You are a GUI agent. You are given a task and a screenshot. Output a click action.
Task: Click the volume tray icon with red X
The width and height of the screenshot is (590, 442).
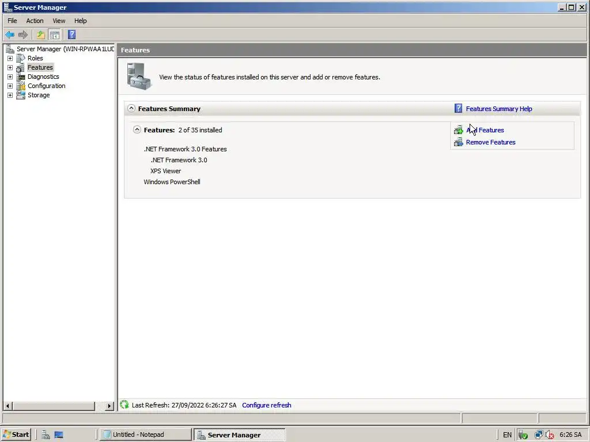pos(549,435)
